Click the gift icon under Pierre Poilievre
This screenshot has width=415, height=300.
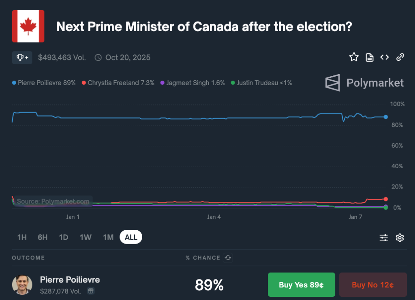pos(91,291)
